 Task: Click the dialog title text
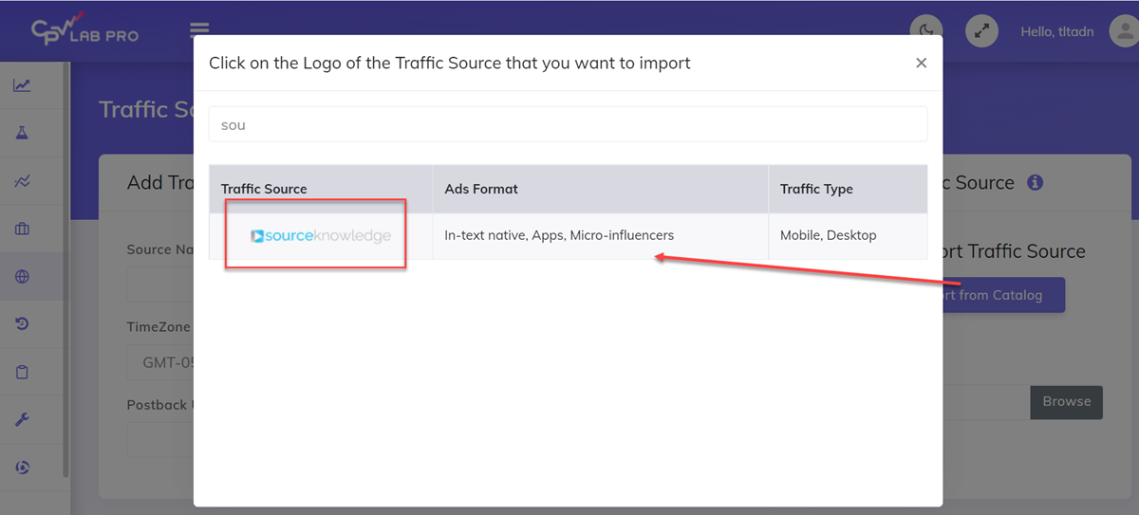pyautogui.click(x=450, y=64)
